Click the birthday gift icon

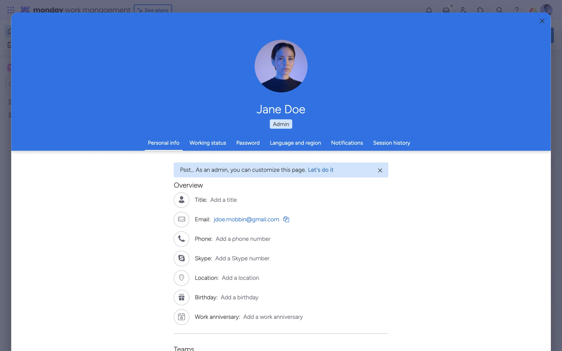tap(181, 297)
